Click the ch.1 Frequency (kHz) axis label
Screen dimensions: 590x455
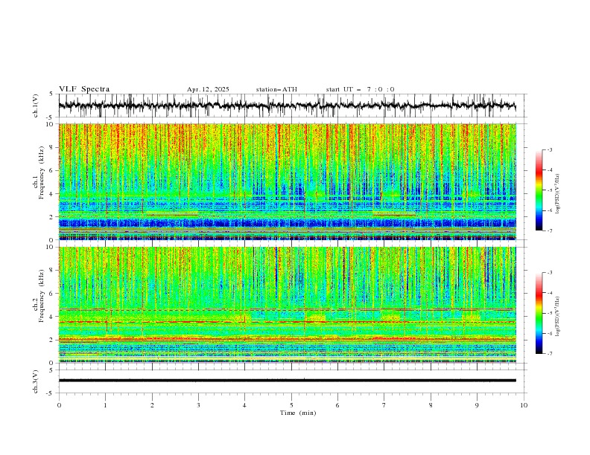click(39, 173)
